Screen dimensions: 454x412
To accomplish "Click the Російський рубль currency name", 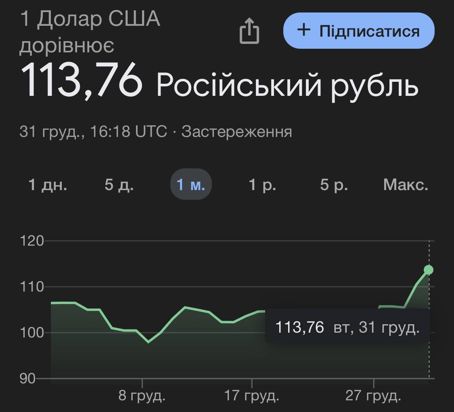I will 287,84.
